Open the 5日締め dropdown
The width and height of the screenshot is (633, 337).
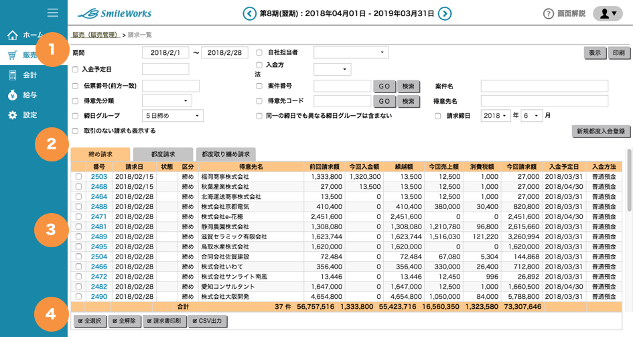173,116
